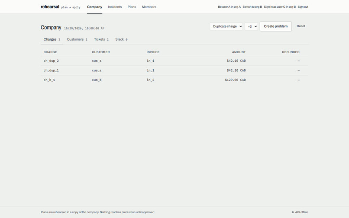Click 'Sign in as user C in org B'
The width and height of the screenshot is (349, 218).
tap(280, 7)
